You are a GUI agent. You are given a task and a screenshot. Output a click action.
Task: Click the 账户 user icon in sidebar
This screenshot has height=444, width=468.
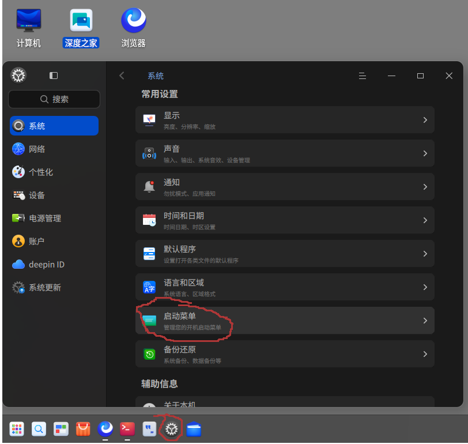tap(18, 241)
